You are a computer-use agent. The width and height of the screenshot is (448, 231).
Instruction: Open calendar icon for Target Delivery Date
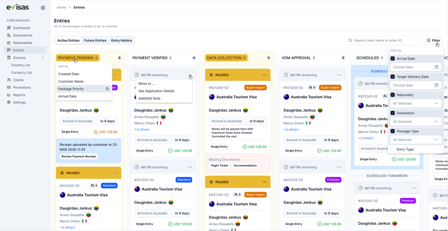(437, 85)
